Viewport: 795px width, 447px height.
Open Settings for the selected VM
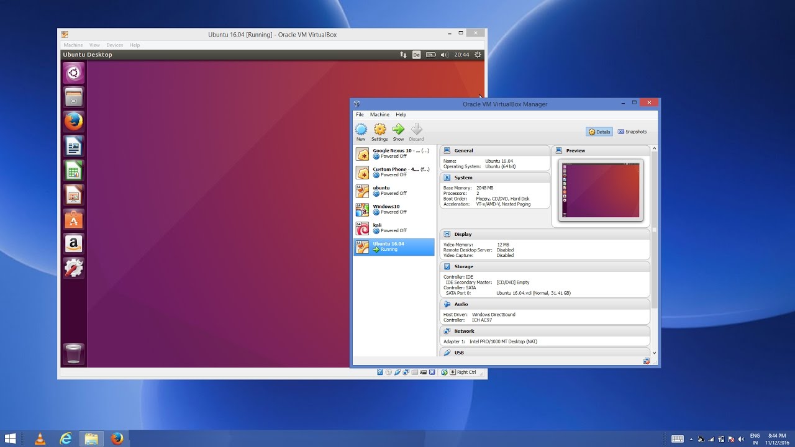(379, 130)
